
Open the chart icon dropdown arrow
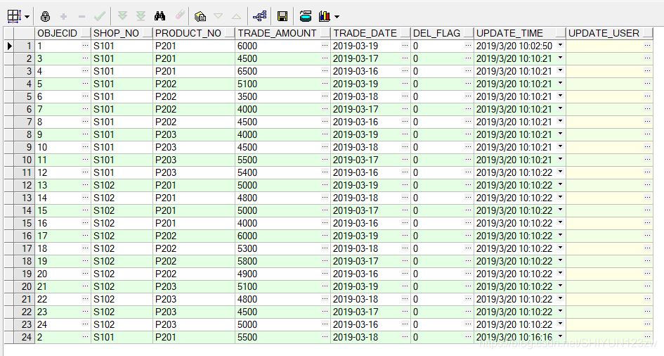pyautogui.click(x=337, y=17)
